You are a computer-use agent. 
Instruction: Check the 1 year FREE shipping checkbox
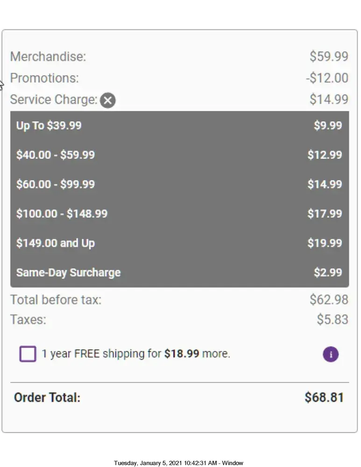tap(28, 354)
